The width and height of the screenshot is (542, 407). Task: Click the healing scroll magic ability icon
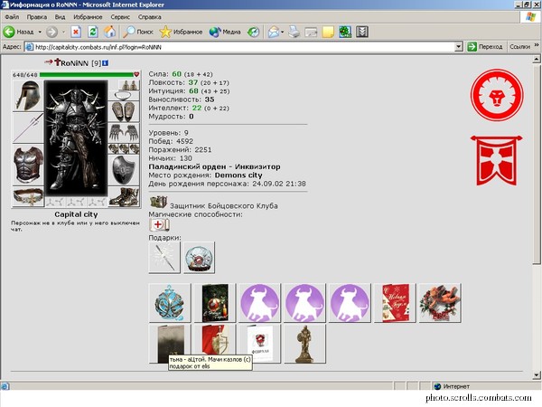click(159, 224)
